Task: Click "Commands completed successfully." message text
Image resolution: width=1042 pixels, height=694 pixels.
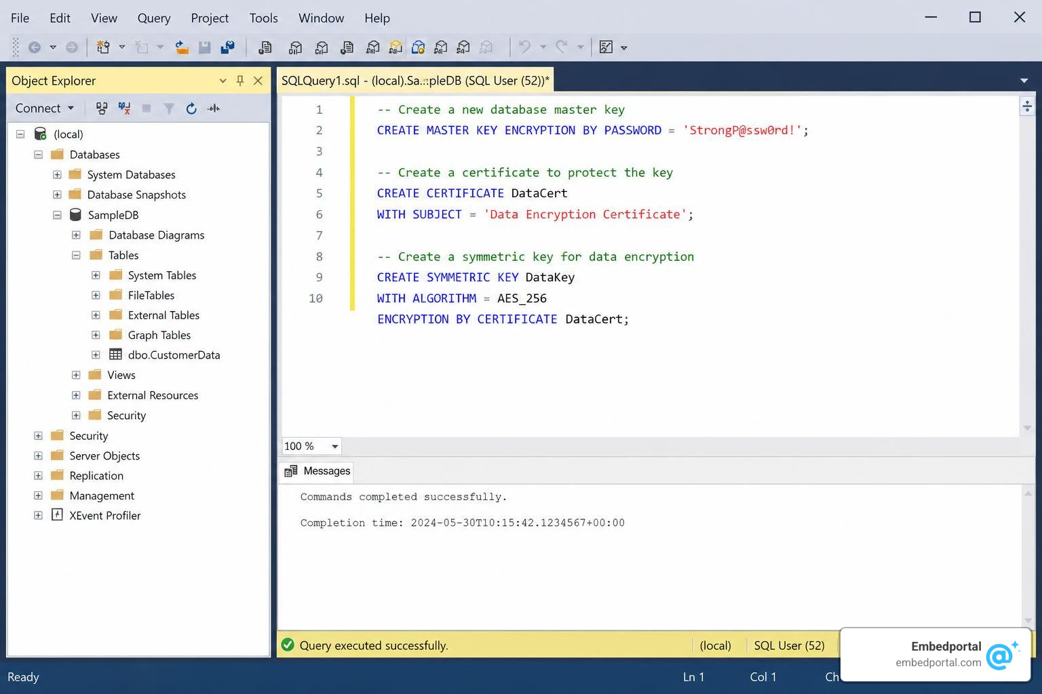Action: [404, 497]
